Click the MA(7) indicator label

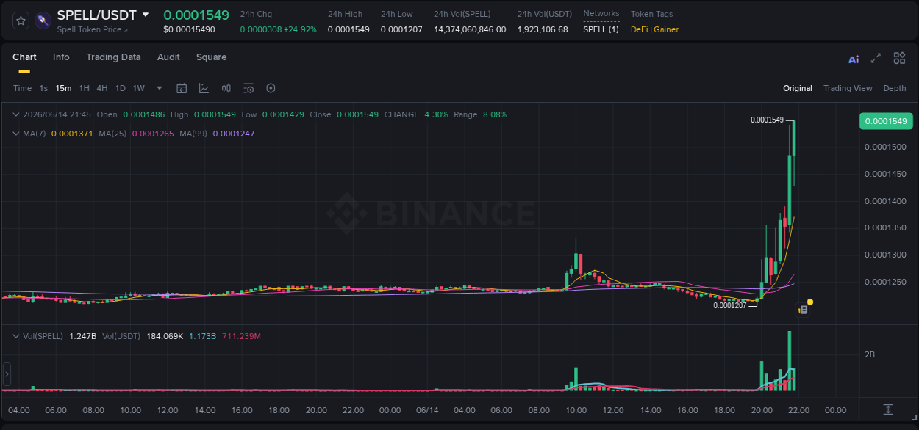[x=35, y=134]
